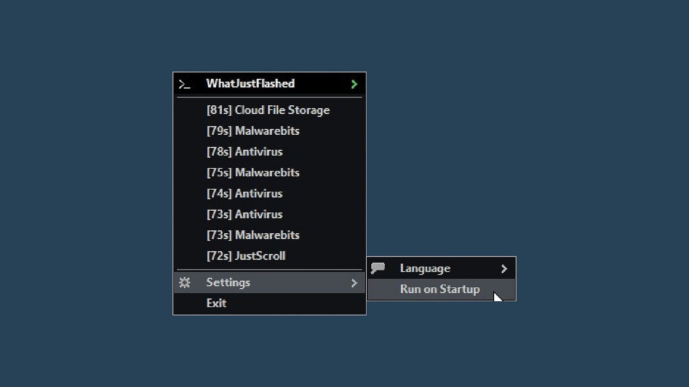Select the [74s] Antivirus entry
This screenshot has width=689, height=387.
click(269, 193)
